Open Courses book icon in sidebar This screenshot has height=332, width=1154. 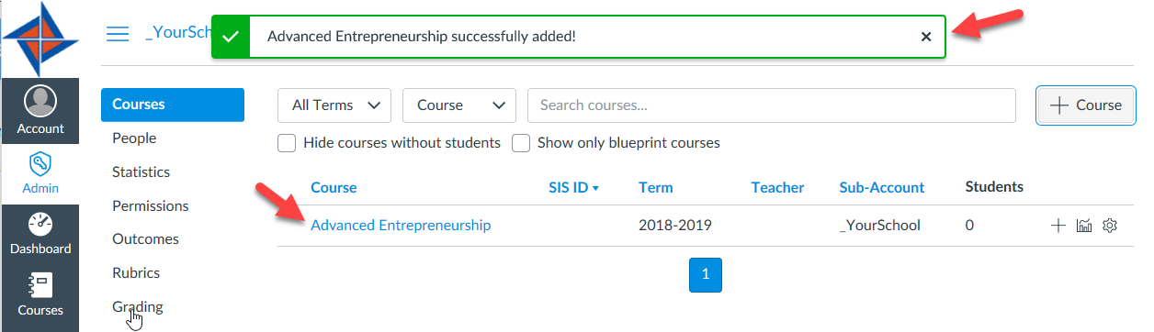(x=40, y=285)
